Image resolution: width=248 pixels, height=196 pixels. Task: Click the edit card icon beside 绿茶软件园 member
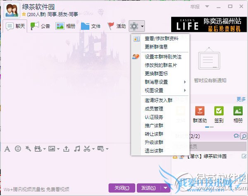pos(244,156)
